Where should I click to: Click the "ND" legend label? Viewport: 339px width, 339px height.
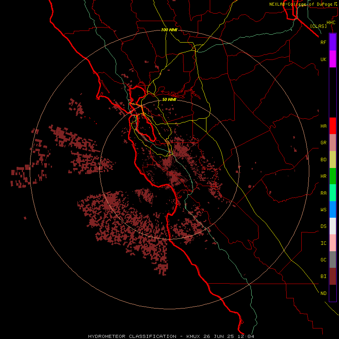tap(323, 293)
